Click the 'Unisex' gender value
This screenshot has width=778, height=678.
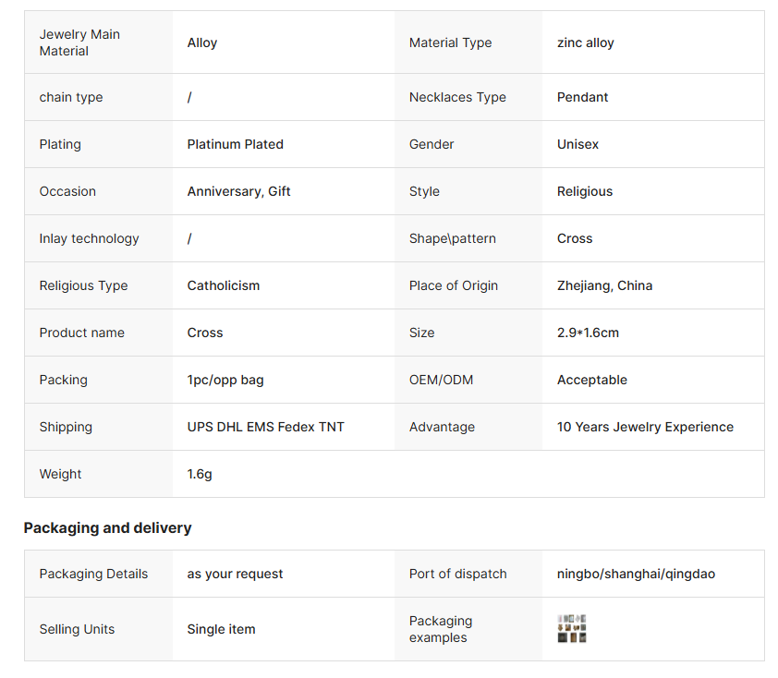577,144
